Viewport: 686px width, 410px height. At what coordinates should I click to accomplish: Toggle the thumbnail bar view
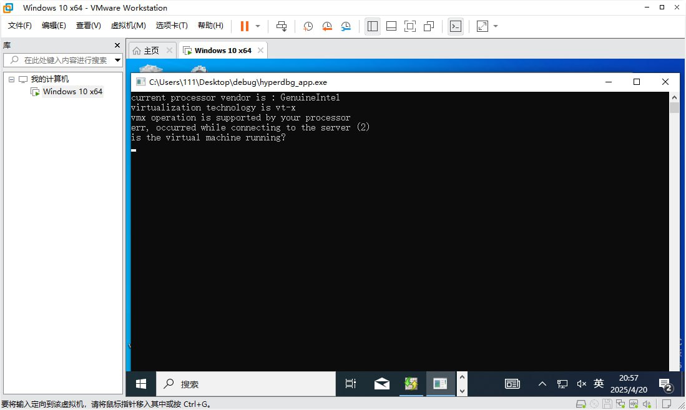(x=391, y=26)
